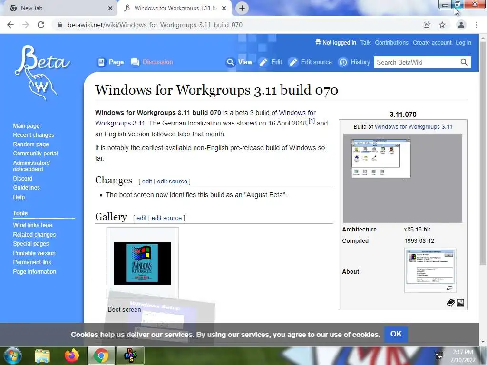Click the enlarge icon under About thumbnail
Viewport: 487px width, 365px height.
pos(449,288)
